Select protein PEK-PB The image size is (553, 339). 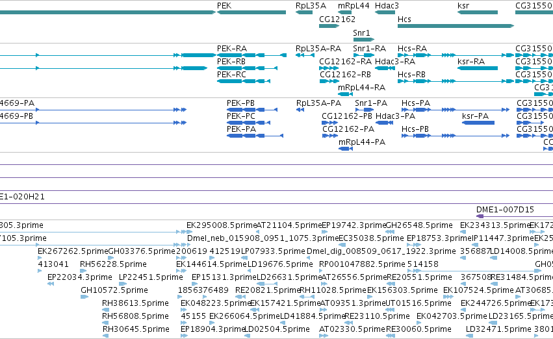tap(252, 110)
